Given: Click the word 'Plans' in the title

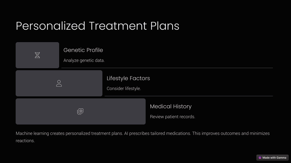Looking at the screenshot, I should tap(165, 26).
